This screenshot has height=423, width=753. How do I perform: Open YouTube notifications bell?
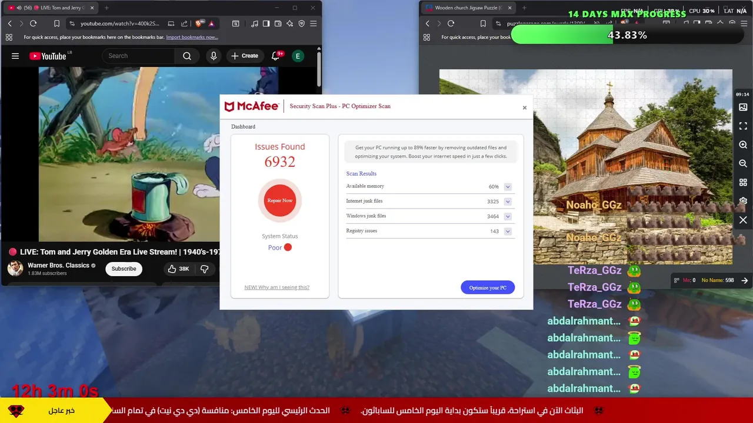pos(275,56)
